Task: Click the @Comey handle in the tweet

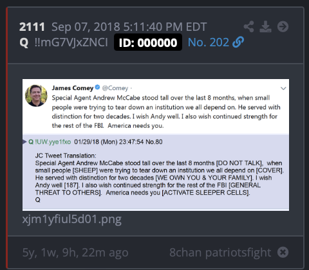Action: tap(115, 88)
